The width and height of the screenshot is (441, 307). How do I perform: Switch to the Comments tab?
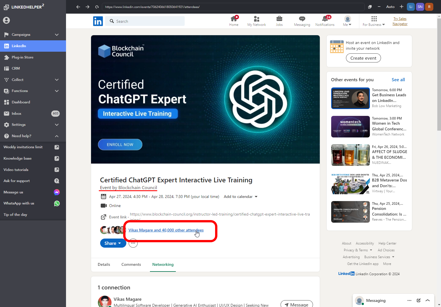[131, 264]
